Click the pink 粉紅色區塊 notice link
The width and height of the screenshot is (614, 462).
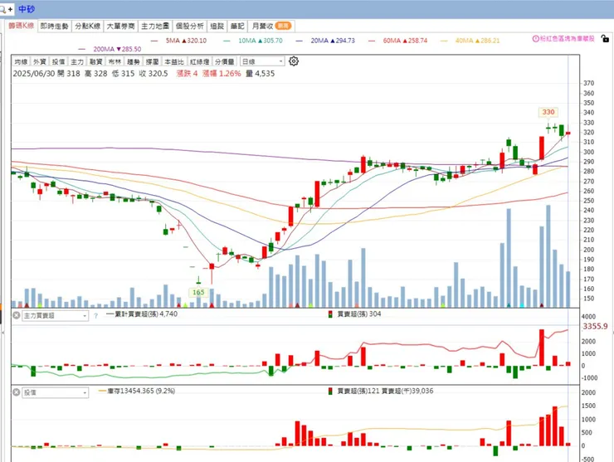[567, 38]
